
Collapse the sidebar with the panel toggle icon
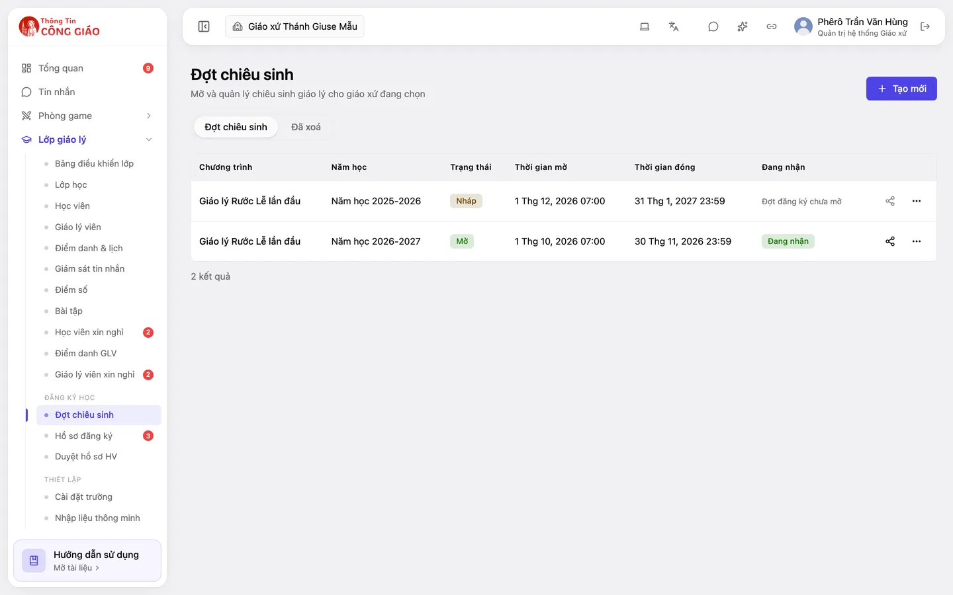[204, 26]
